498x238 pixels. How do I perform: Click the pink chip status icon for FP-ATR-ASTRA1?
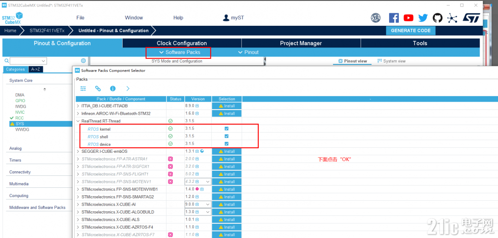[x=170, y=159]
